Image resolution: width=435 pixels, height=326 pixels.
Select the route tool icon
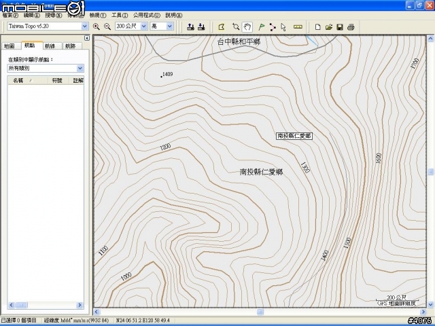273,26
